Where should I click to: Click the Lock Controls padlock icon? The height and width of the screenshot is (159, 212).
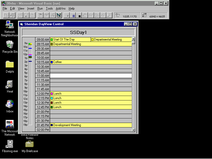pos(32,15)
